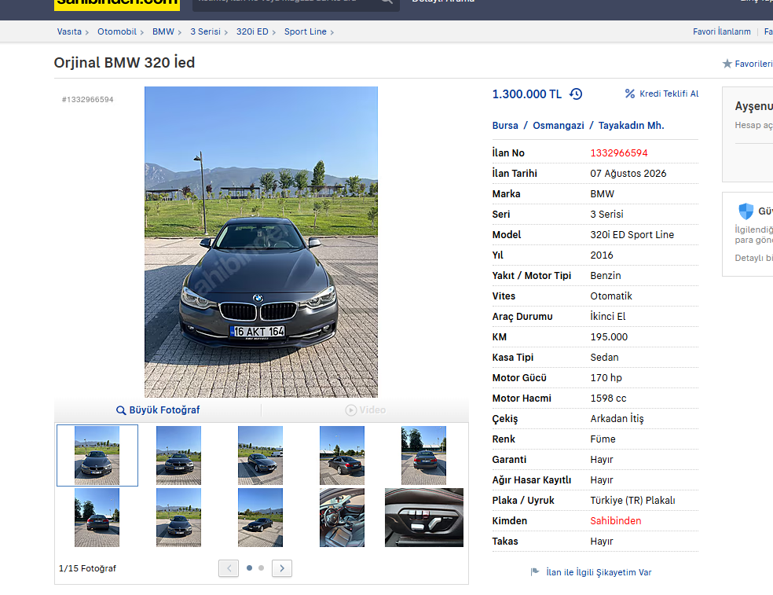Click the red İlan No 1332966594
This screenshot has width=773, height=595.
619,153
